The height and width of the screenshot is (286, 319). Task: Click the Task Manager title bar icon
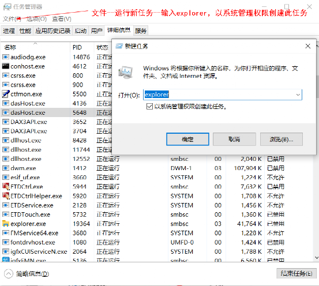7,7
